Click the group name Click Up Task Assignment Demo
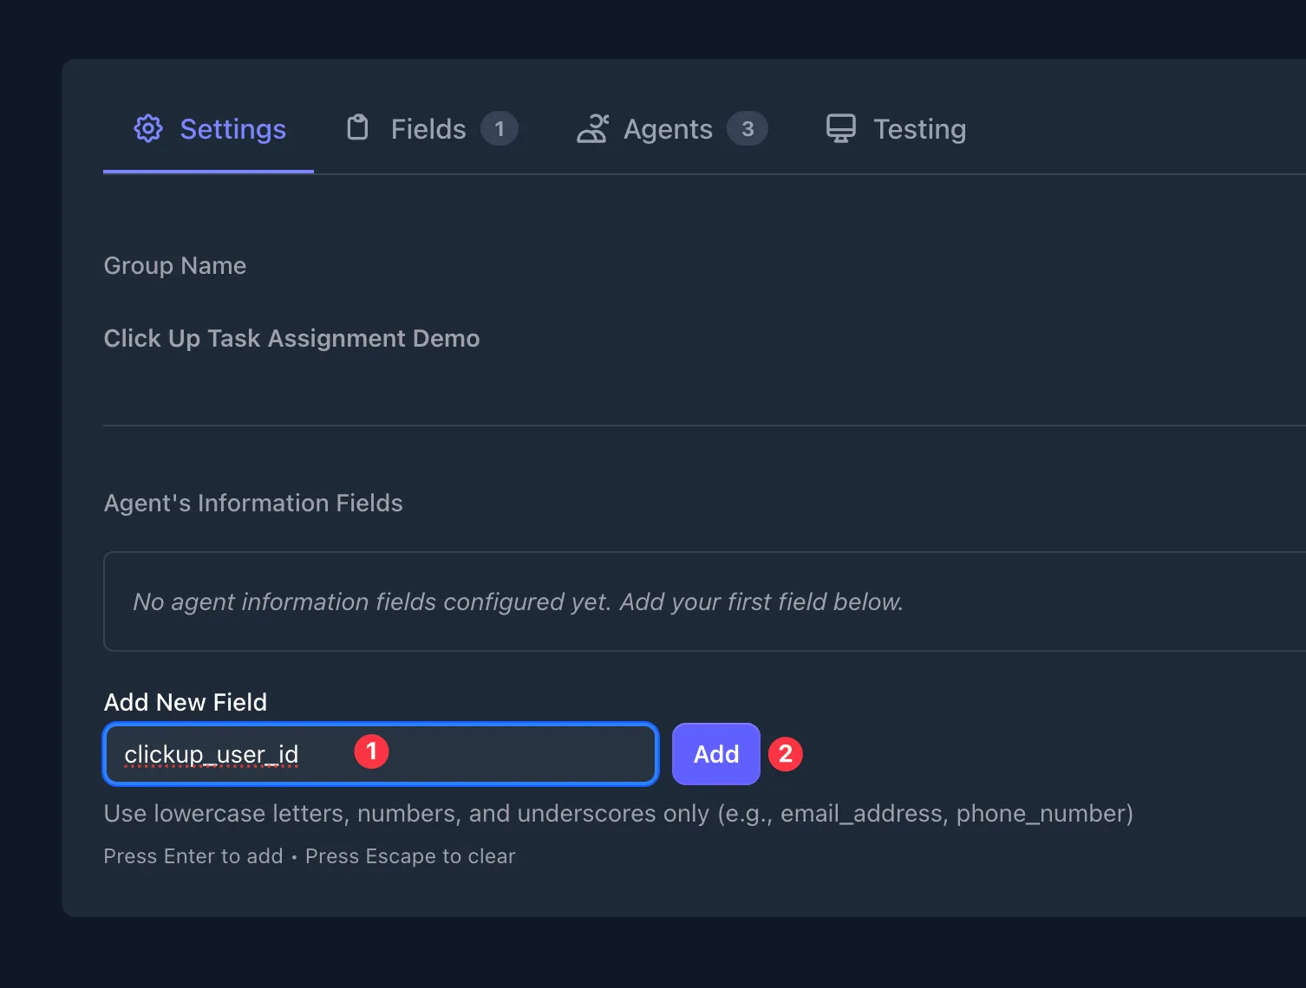The height and width of the screenshot is (988, 1306). (x=291, y=338)
